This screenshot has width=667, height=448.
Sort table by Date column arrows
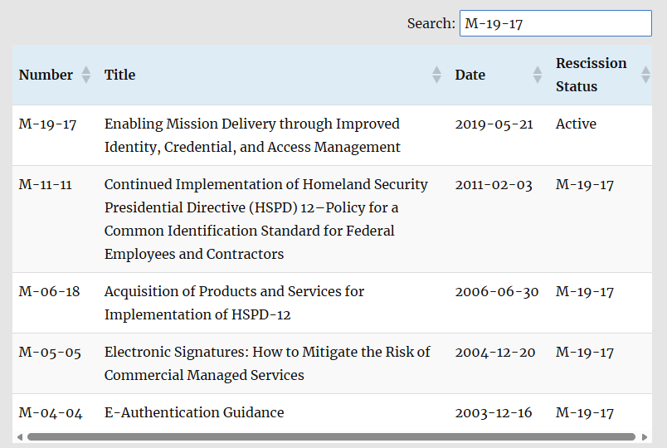click(538, 75)
